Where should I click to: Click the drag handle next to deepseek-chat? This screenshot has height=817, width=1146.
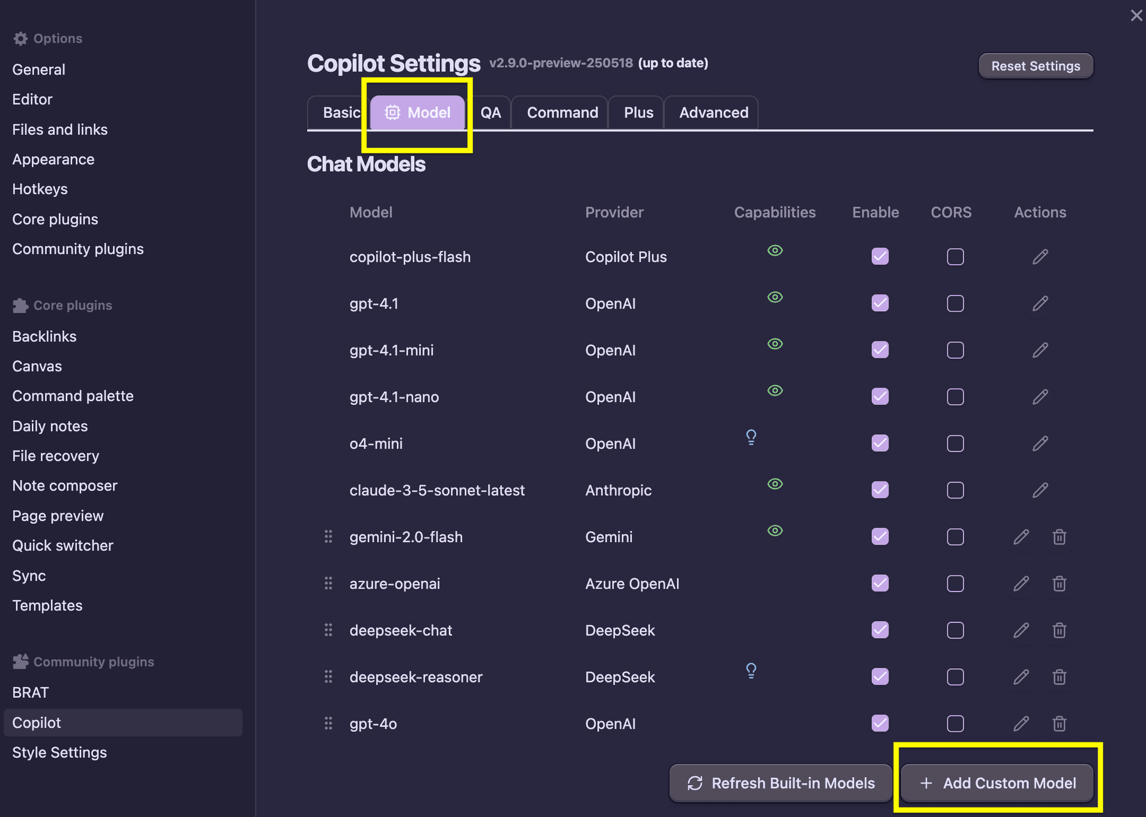[x=328, y=630]
